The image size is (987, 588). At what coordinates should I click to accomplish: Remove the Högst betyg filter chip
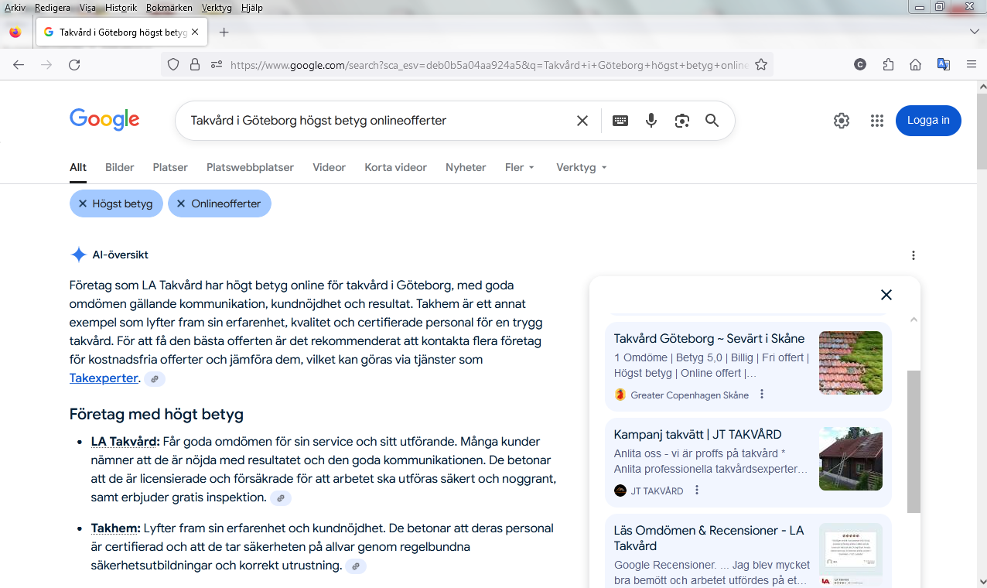coord(83,203)
